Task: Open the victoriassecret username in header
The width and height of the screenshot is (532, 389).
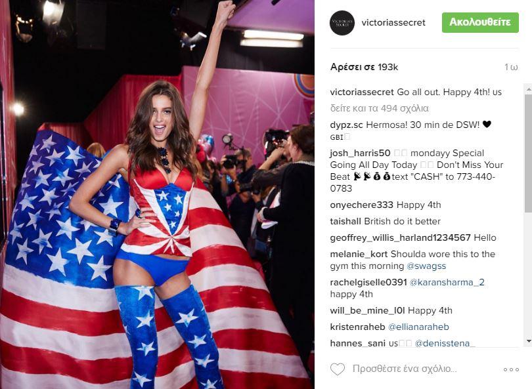Action: point(393,23)
